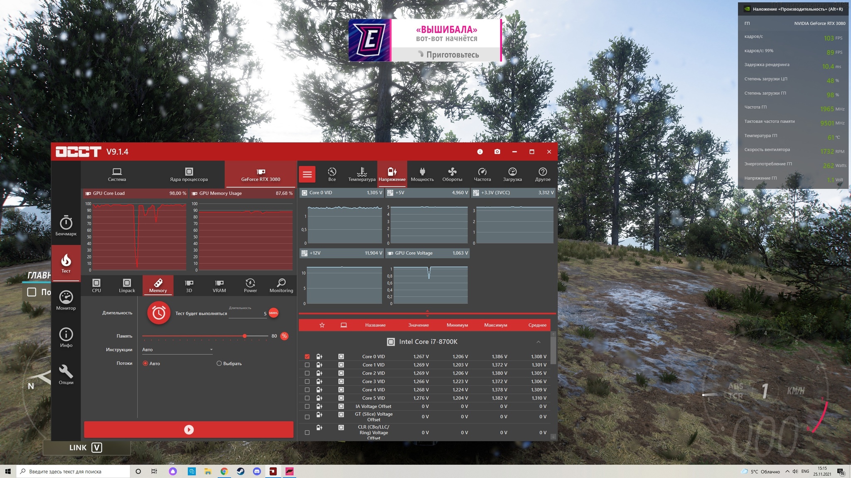Click the VRAM test icon

click(219, 285)
